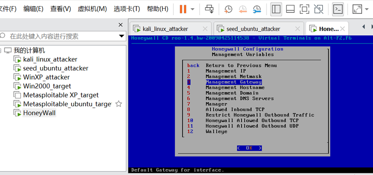The width and height of the screenshot is (373, 175).
Task: Toggle the thumbnail bar view icon
Action: point(290,9)
